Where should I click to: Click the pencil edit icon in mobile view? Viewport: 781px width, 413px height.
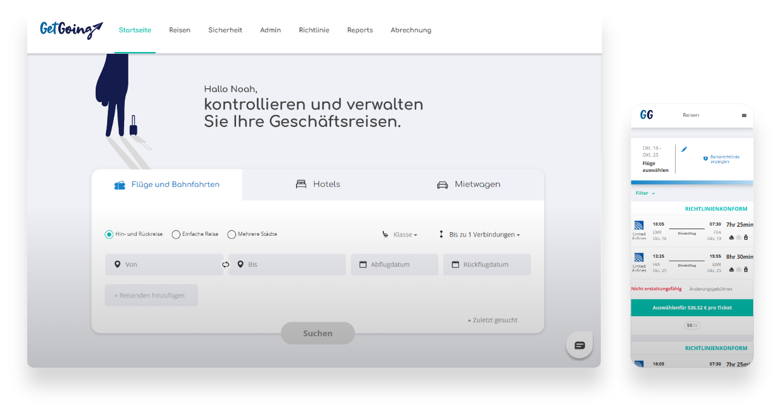point(684,149)
